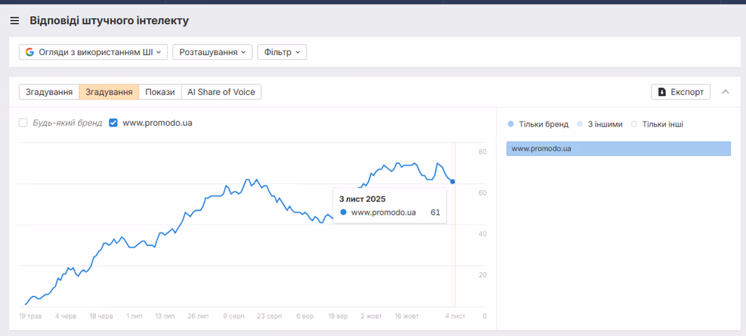Open the AI Share of Voice tab
The height and width of the screenshot is (336, 746).
point(221,92)
